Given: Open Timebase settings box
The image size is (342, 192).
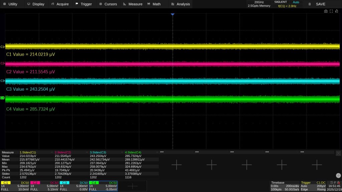Looking at the screenshot, I should click(284, 186).
